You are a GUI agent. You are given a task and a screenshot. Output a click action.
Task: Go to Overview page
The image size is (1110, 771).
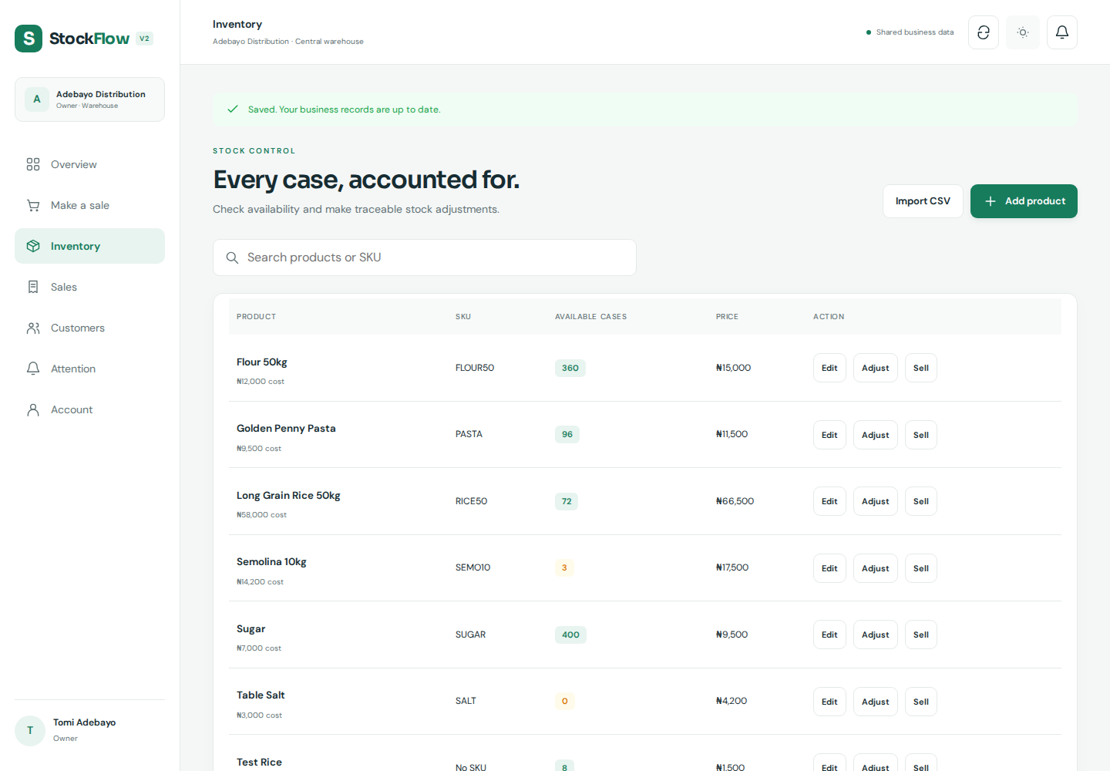click(x=89, y=164)
